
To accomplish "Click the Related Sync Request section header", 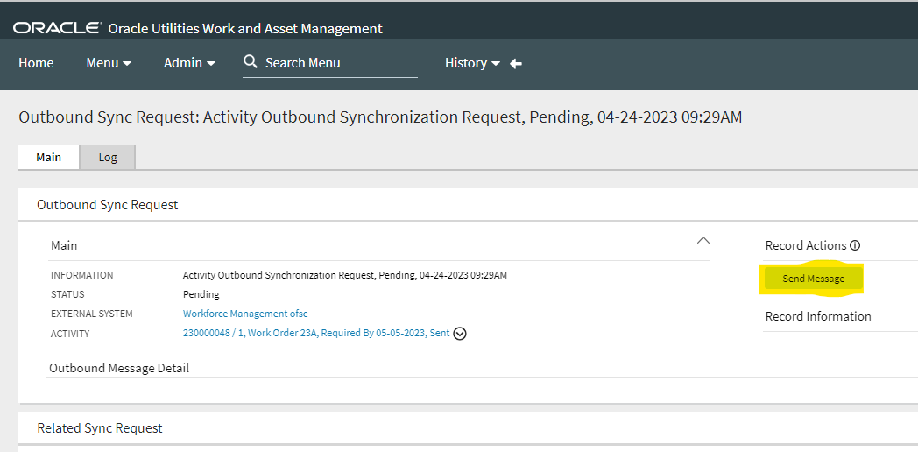I will pyautogui.click(x=100, y=428).
